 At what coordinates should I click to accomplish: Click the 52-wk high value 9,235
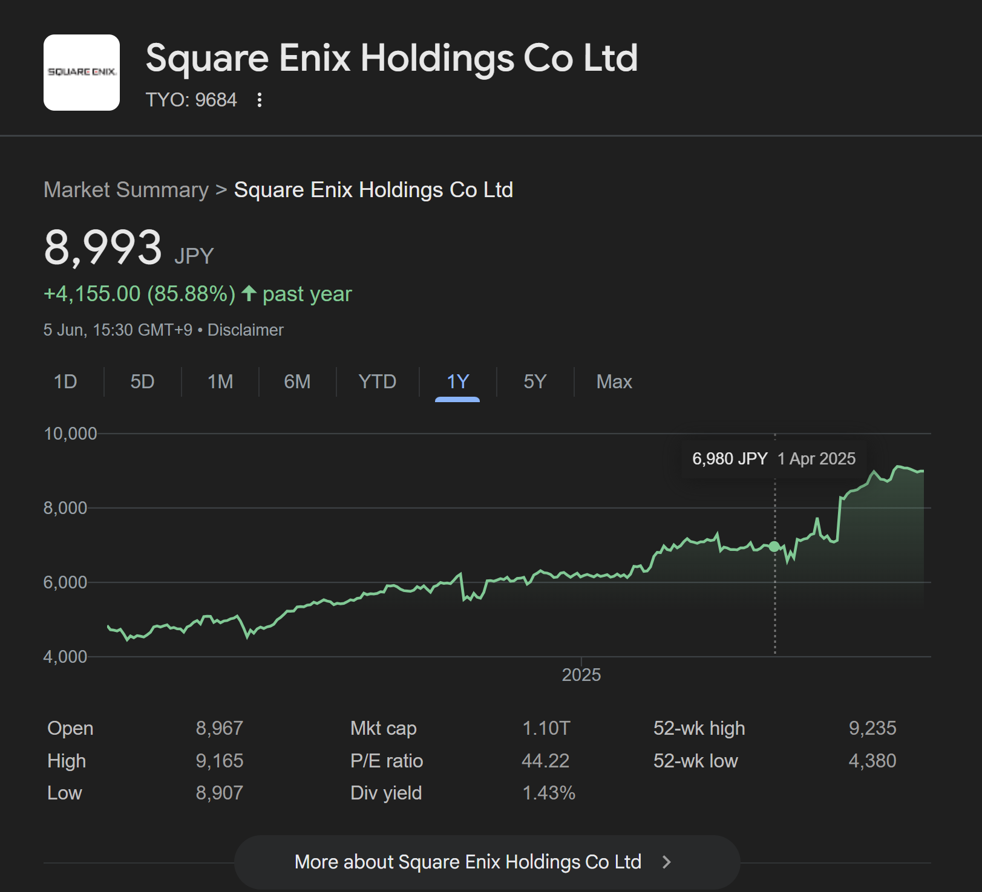pos(872,728)
